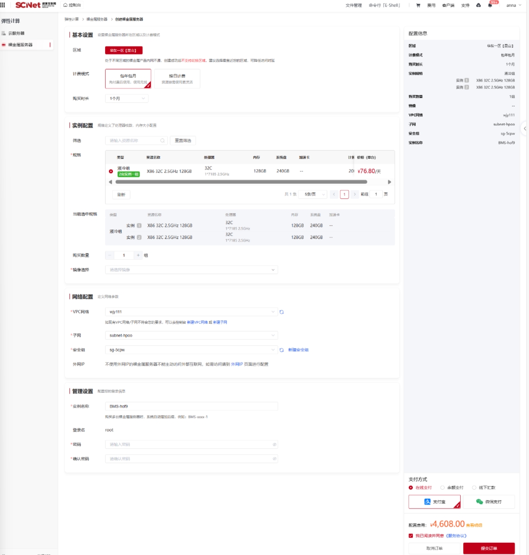Open the shopping cart icon
The width and height of the screenshot is (529, 555).
[x=418, y=5]
